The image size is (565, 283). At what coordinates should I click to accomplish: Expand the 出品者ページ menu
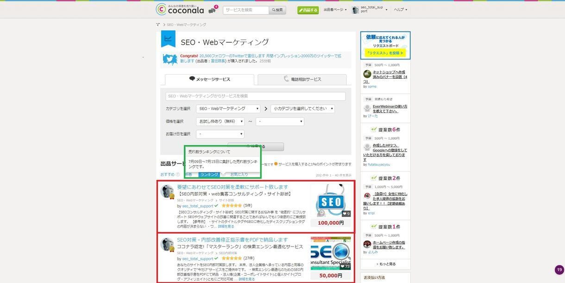[x=335, y=10]
